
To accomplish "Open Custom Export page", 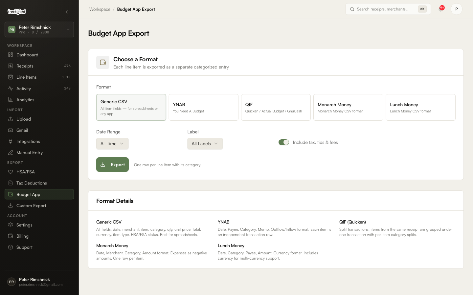I will point(39,206).
